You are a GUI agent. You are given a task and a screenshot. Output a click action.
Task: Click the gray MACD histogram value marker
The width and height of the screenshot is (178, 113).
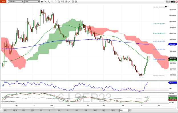click(x=173, y=96)
